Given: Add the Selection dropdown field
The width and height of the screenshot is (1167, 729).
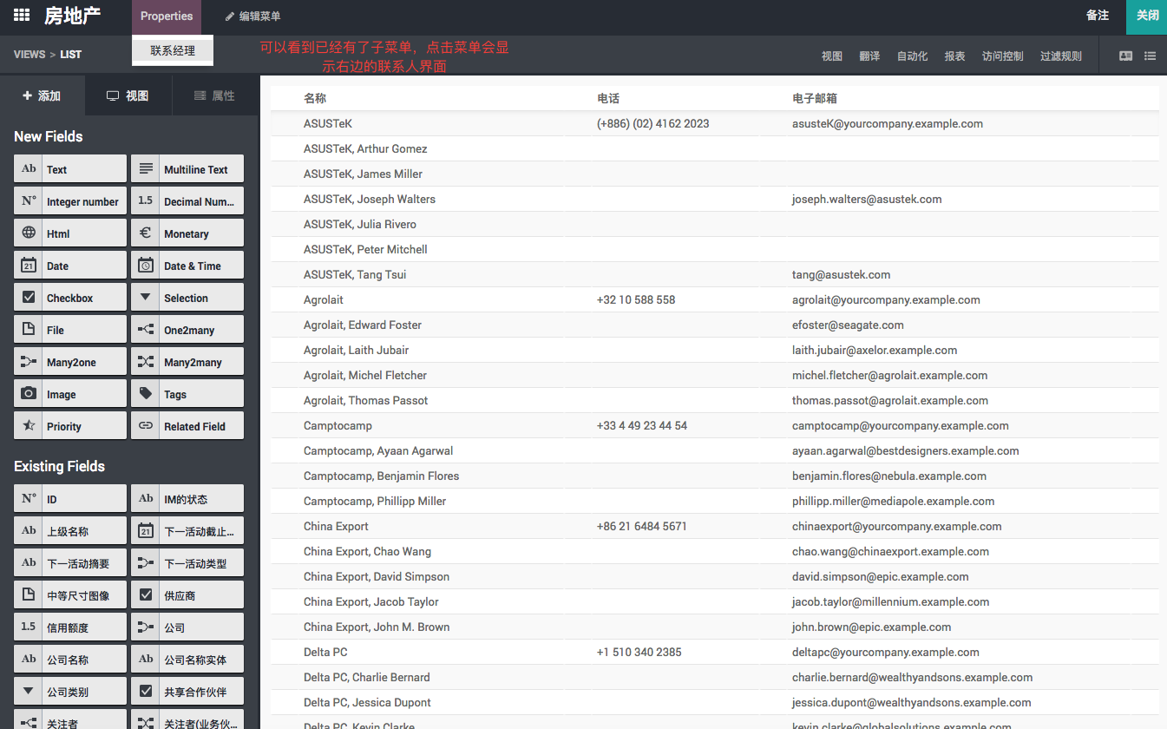Looking at the screenshot, I should point(187,298).
